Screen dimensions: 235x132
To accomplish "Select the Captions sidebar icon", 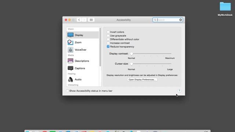I will pyautogui.click(x=70, y=68).
